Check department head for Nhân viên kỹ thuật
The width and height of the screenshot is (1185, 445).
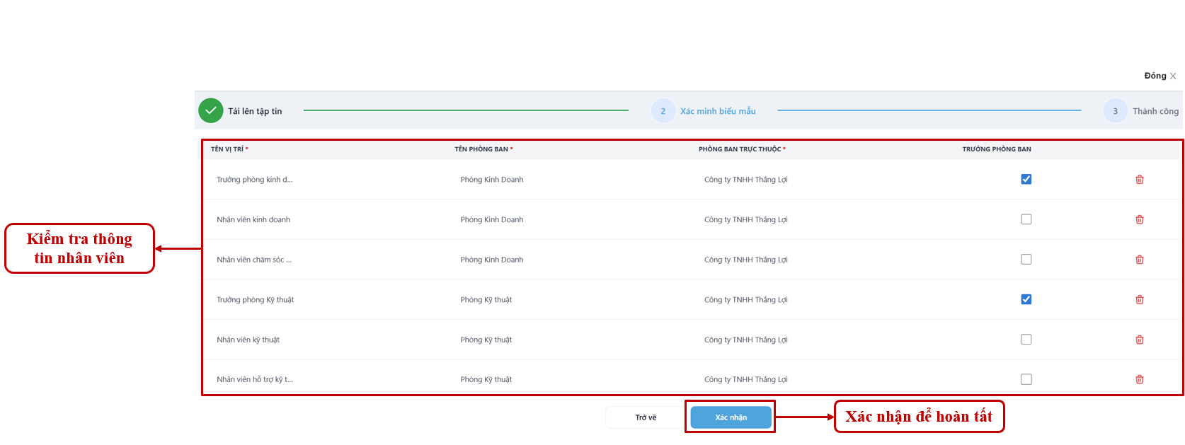[1026, 340]
